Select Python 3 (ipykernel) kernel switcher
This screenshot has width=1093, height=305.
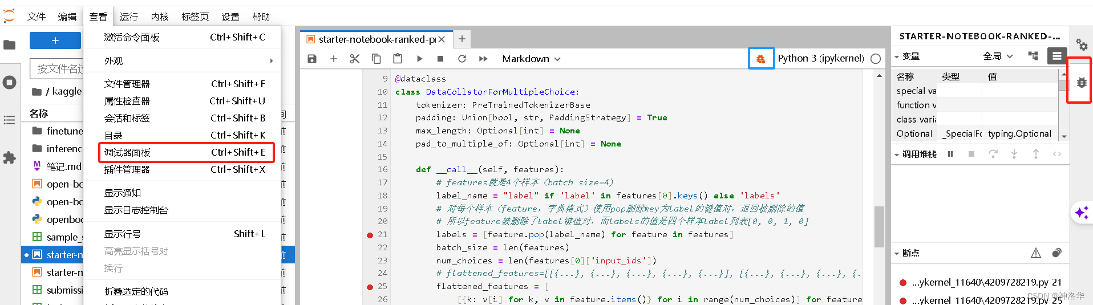[821, 58]
